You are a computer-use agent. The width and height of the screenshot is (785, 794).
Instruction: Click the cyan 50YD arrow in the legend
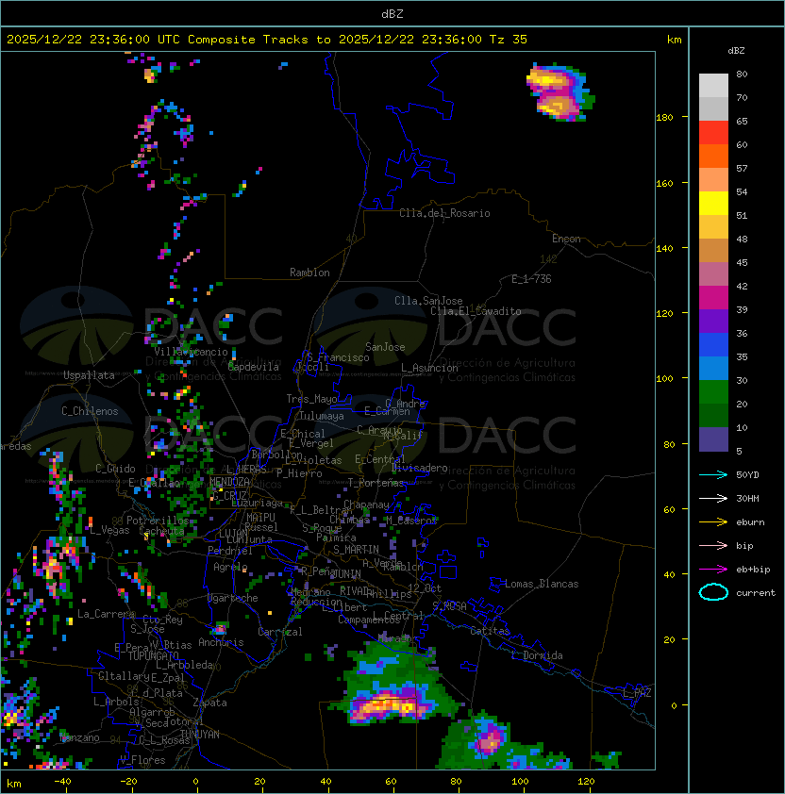pyautogui.click(x=713, y=474)
